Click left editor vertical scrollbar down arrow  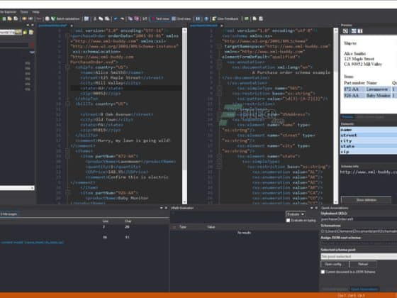click(184, 202)
